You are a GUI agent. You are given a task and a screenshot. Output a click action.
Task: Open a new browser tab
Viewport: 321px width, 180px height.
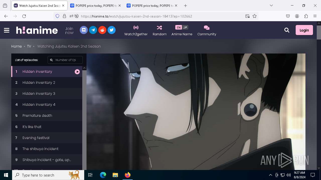(185, 5)
